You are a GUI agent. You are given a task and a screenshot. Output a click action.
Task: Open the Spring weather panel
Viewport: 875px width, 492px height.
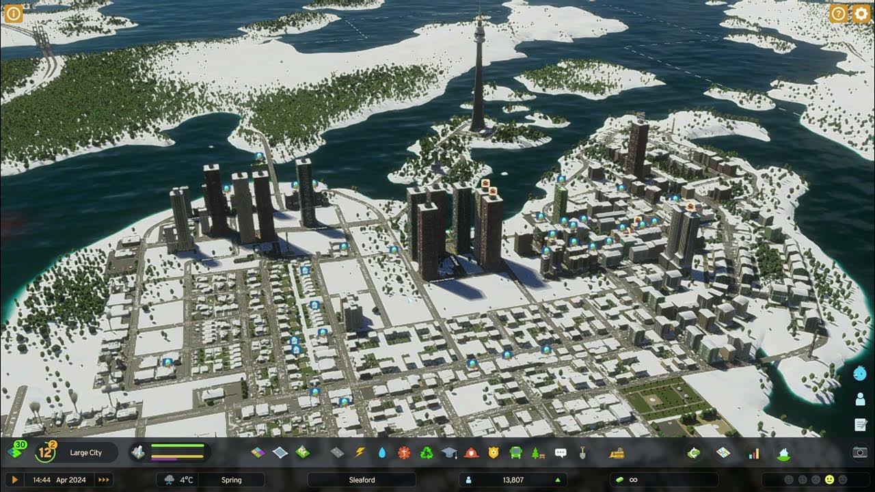(x=231, y=479)
